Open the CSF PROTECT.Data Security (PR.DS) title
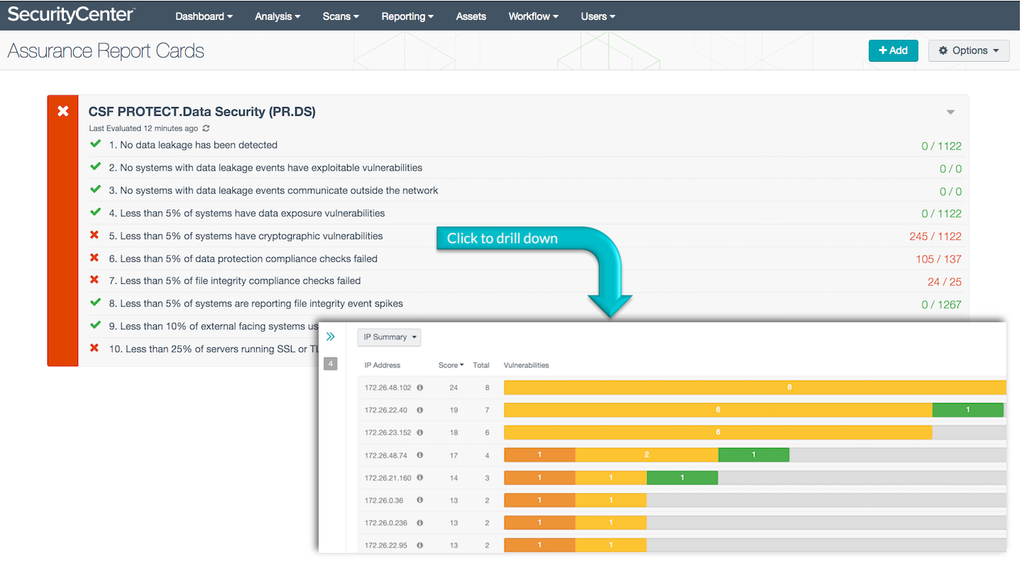Image resolution: width=1022 pixels, height=582 pixels. point(202,111)
